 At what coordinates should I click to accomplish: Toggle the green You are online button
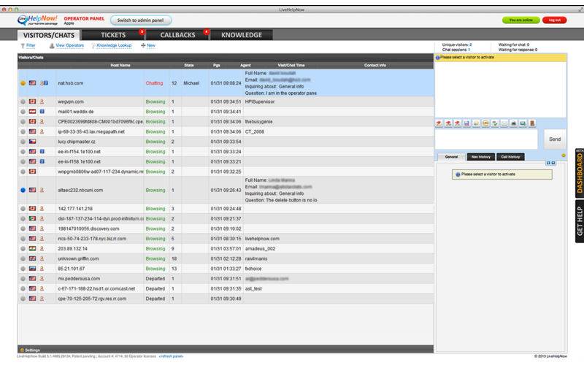click(x=520, y=20)
